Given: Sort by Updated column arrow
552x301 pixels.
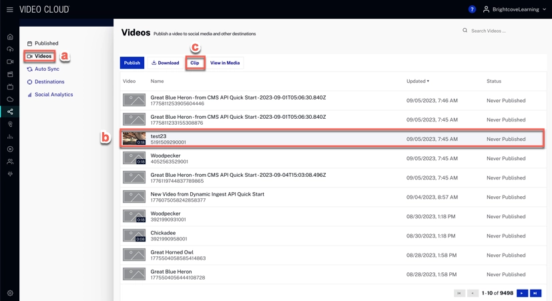Looking at the screenshot, I should click(x=428, y=81).
